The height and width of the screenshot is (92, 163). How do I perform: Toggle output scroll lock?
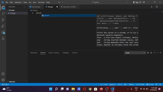151,53
